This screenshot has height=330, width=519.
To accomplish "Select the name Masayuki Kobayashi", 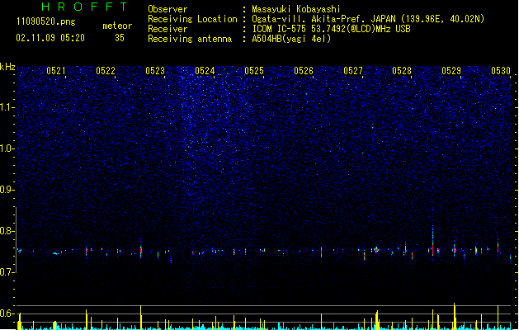I will (x=296, y=9).
